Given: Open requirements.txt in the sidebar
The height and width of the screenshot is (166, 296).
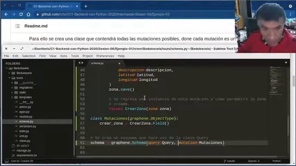Looking at the screenshot, I should coord(26,155).
